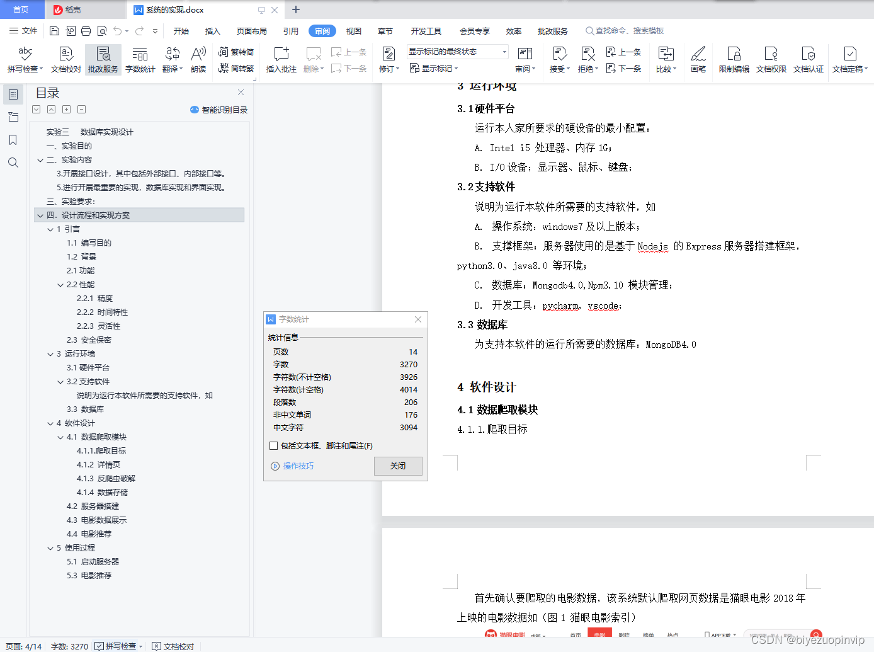The image size is (874, 652).
Task: Open the 显示标记的最终状态 dropdown
Action: 457,52
